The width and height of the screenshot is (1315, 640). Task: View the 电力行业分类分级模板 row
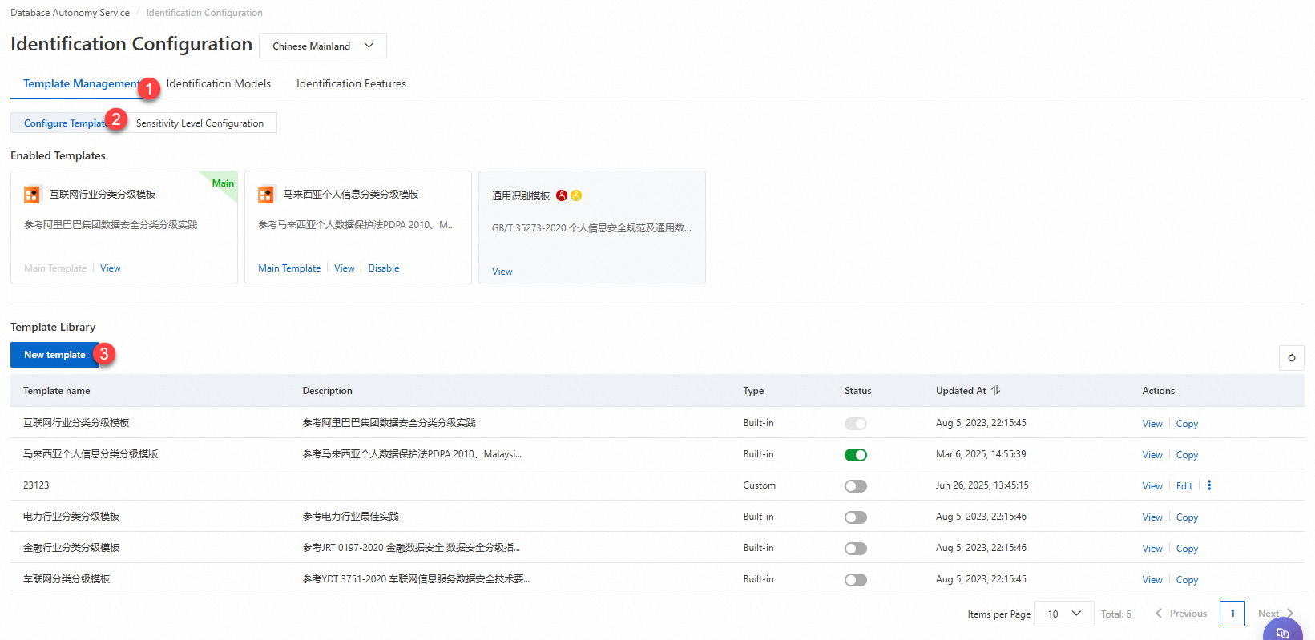pyautogui.click(x=1152, y=517)
